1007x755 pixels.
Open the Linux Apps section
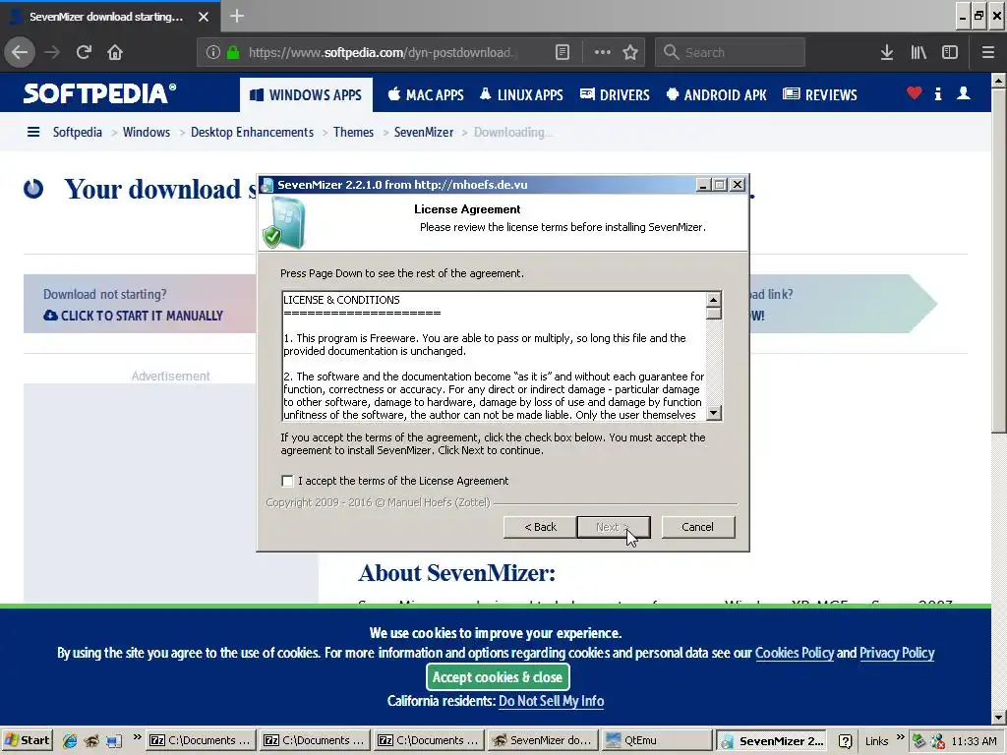pos(521,95)
